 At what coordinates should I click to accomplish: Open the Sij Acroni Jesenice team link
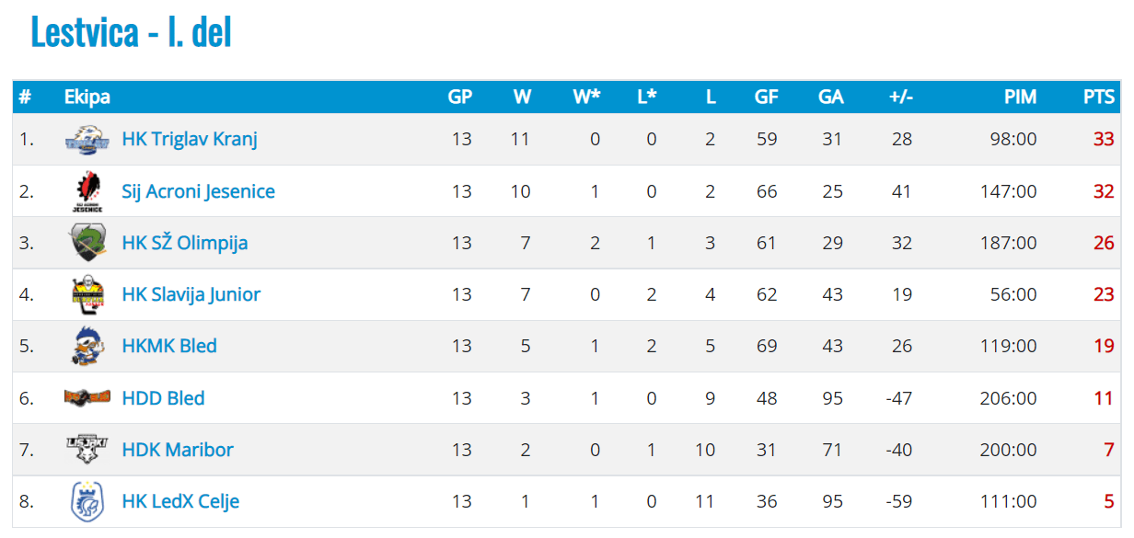(198, 191)
